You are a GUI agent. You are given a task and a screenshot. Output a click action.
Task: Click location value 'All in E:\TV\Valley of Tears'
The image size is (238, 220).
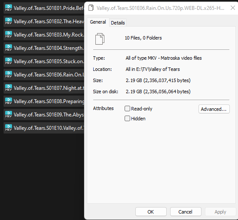click(x=153, y=69)
